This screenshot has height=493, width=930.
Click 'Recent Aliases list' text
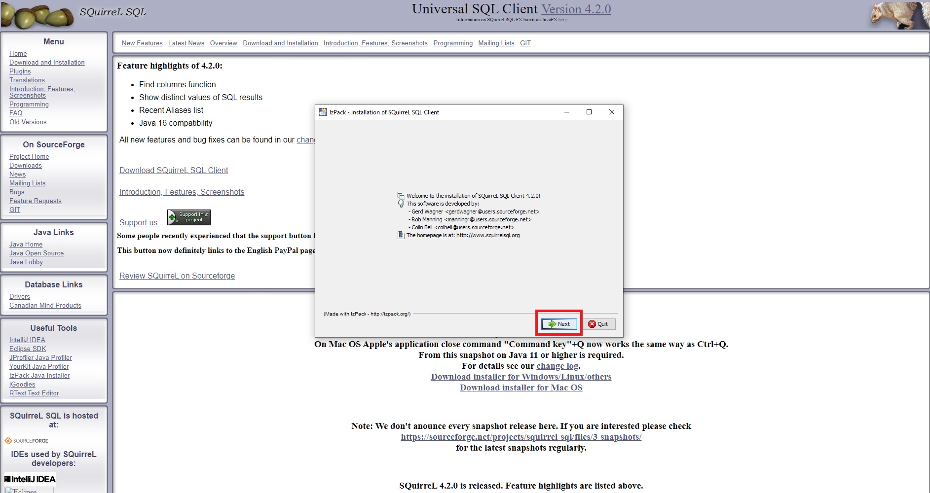pyautogui.click(x=171, y=110)
